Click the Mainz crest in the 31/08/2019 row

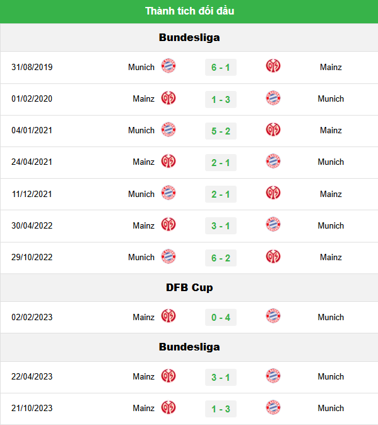coord(273,66)
